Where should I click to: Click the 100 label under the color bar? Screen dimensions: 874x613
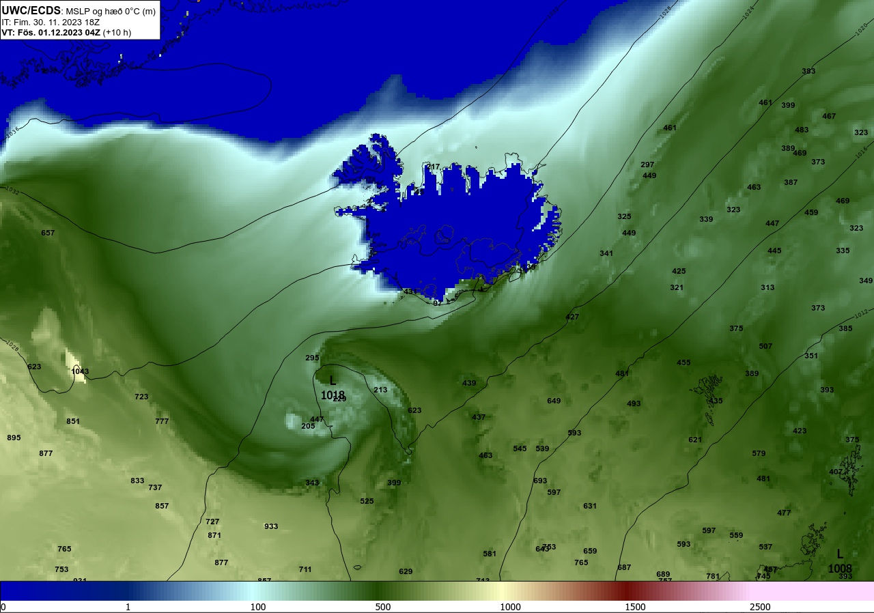click(257, 607)
